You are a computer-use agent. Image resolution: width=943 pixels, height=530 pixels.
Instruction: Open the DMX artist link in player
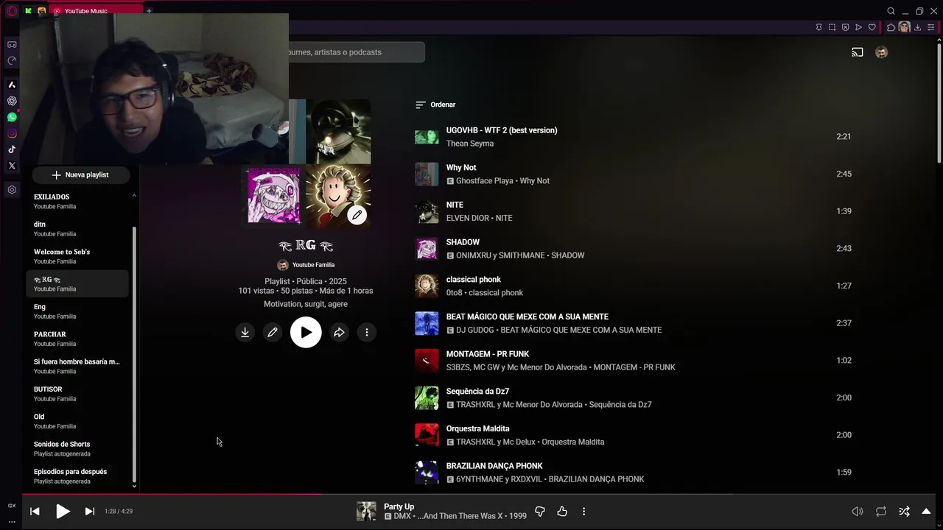click(402, 516)
